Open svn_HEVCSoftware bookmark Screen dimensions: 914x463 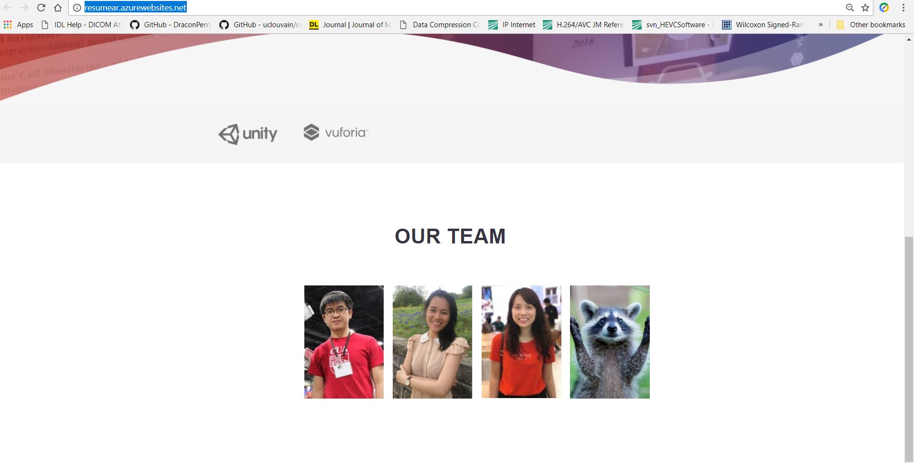pyautogui.click(x=673, y=25)
